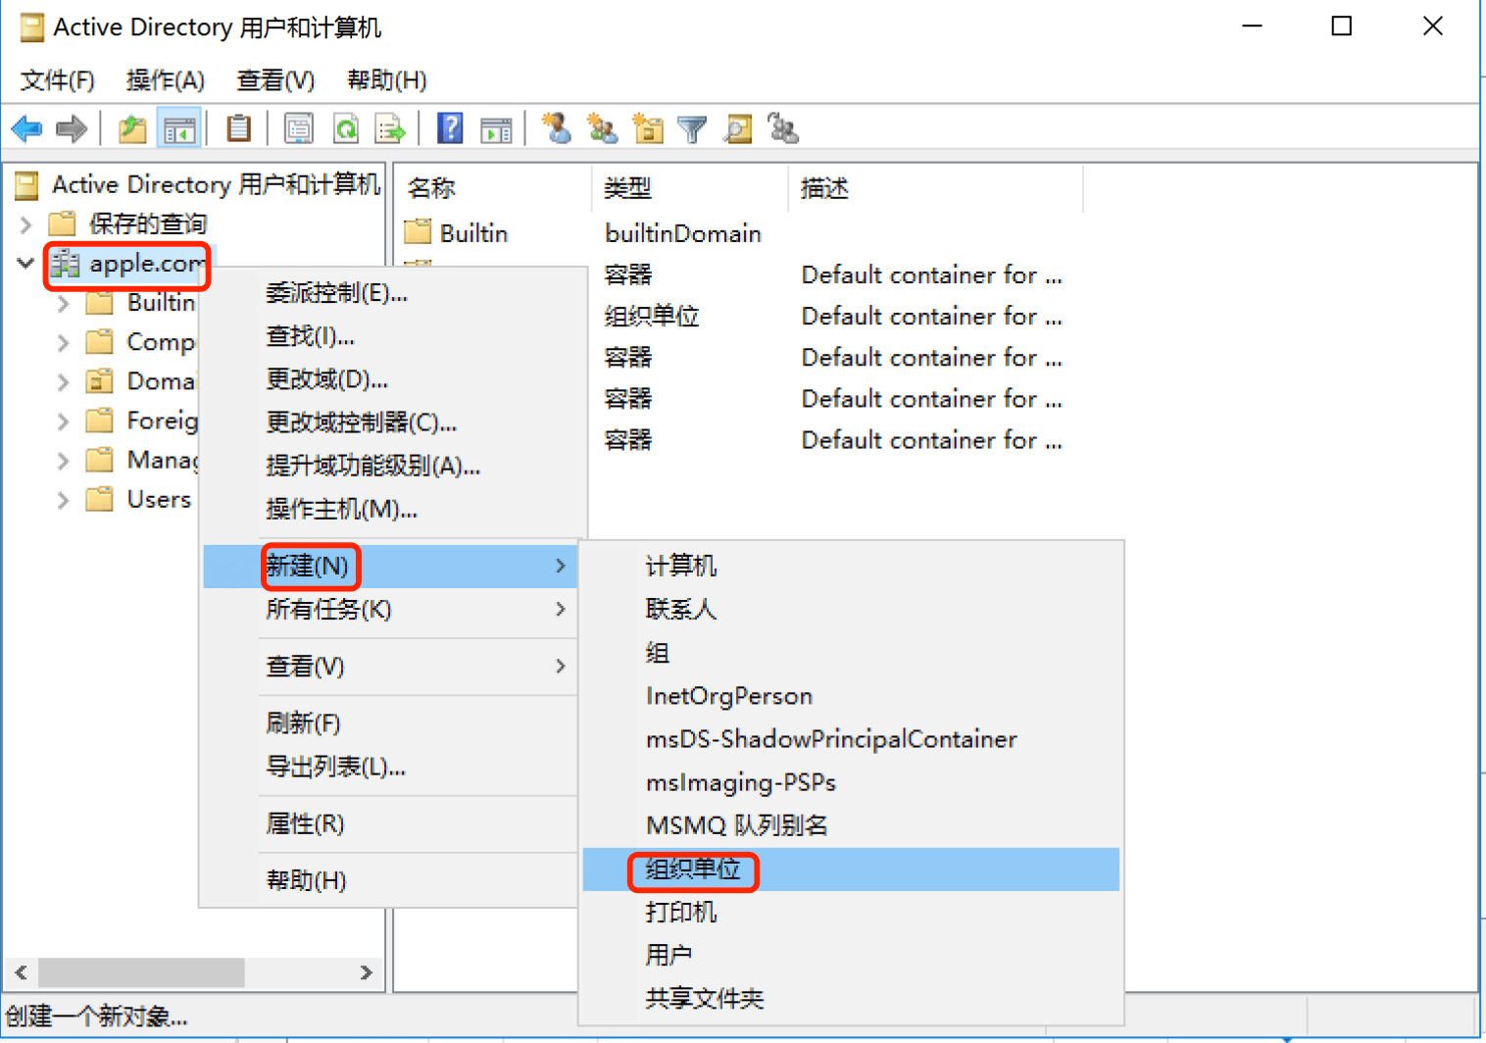This screenshot has width=1486, height=1043.
Task: Click the create new organizational unit icon
Action: click(647, 128)
